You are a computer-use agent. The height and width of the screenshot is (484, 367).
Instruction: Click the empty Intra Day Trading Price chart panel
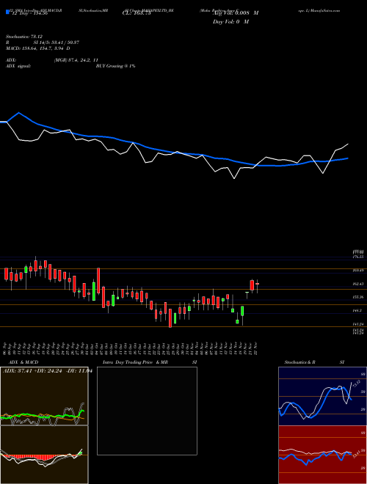tap(147, 411)
